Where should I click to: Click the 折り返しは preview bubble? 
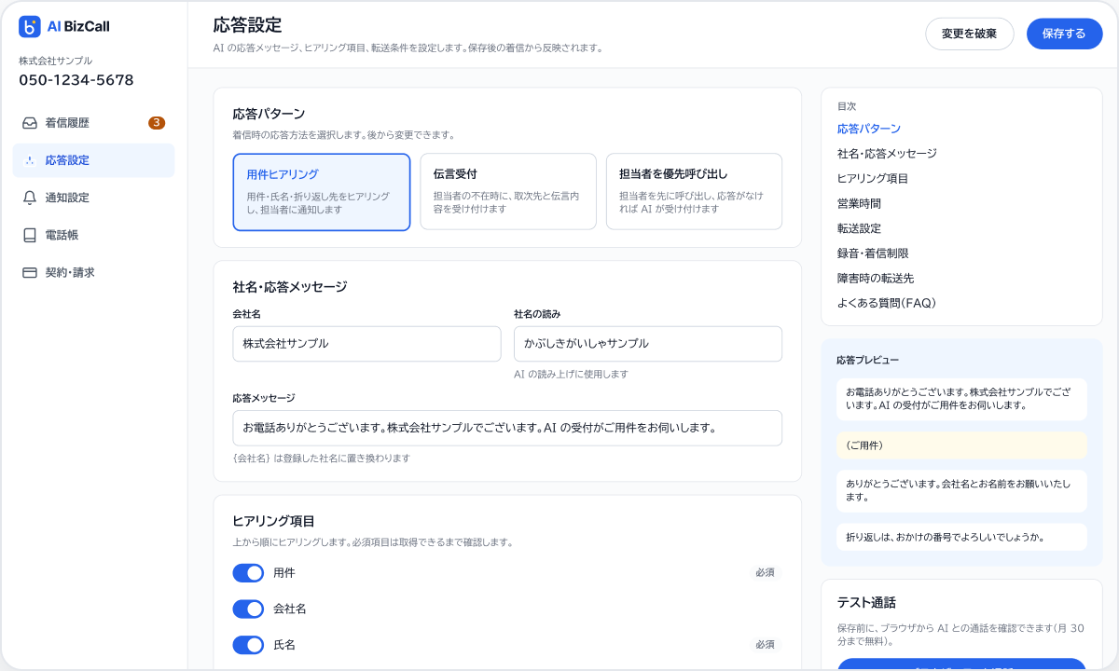click(x=961, y=537)
